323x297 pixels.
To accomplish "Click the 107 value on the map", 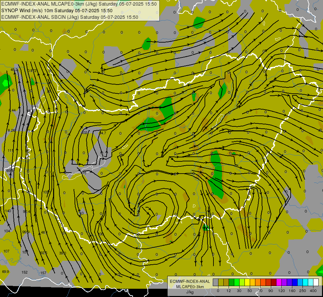I will click(6, 251).
